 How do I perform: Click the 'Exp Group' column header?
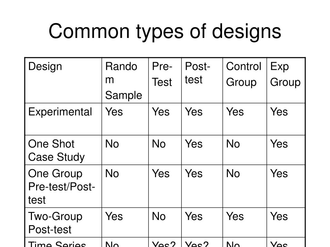286,80
